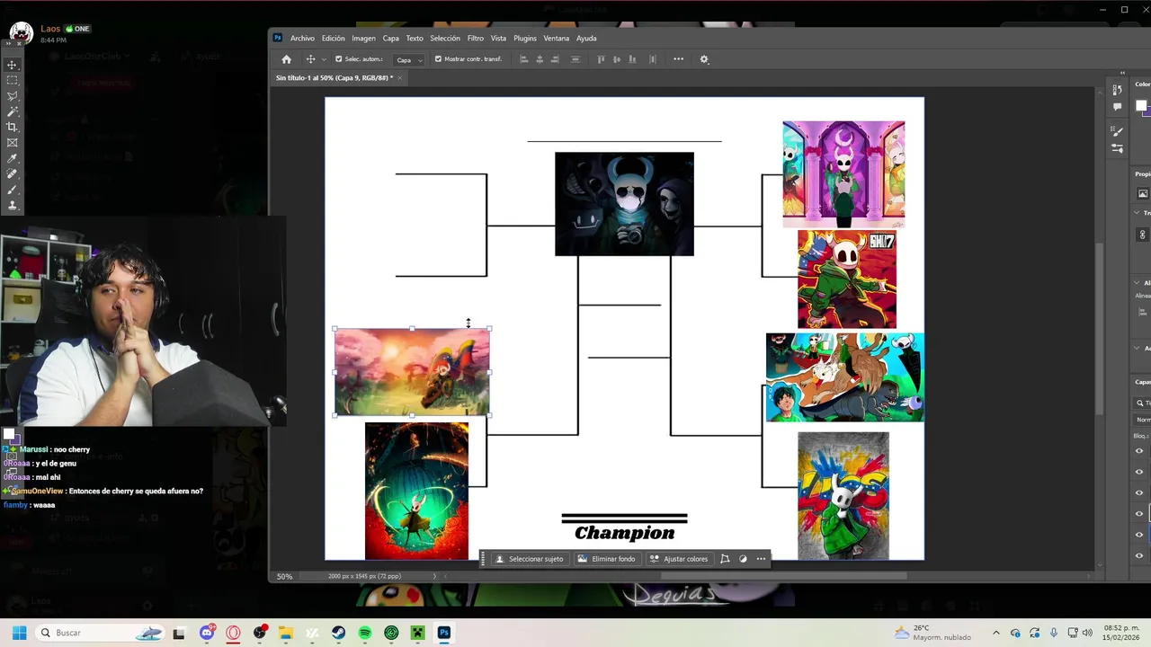Open the History panel icon on right dock

click(1117, 89)
